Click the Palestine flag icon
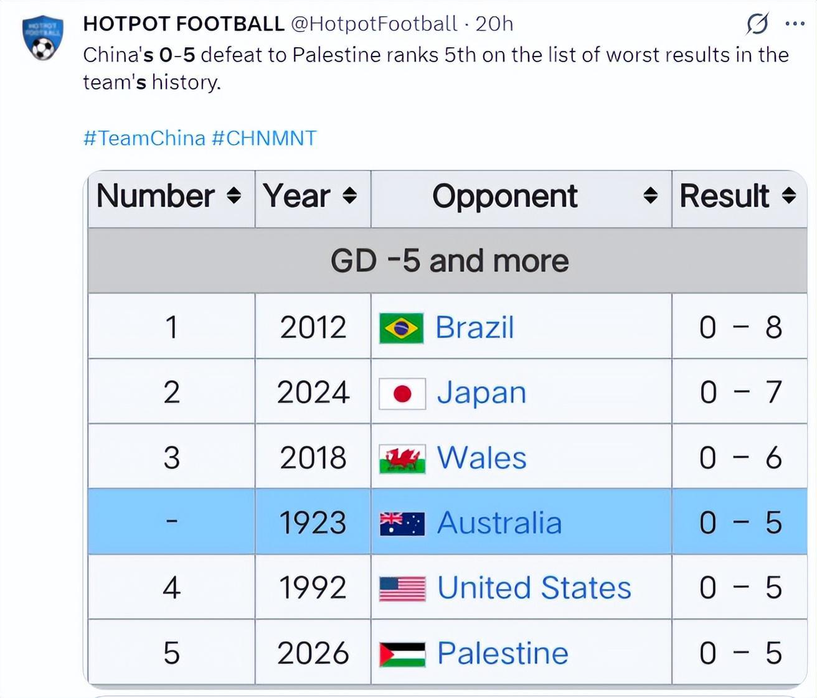 (x=402, y=654)
